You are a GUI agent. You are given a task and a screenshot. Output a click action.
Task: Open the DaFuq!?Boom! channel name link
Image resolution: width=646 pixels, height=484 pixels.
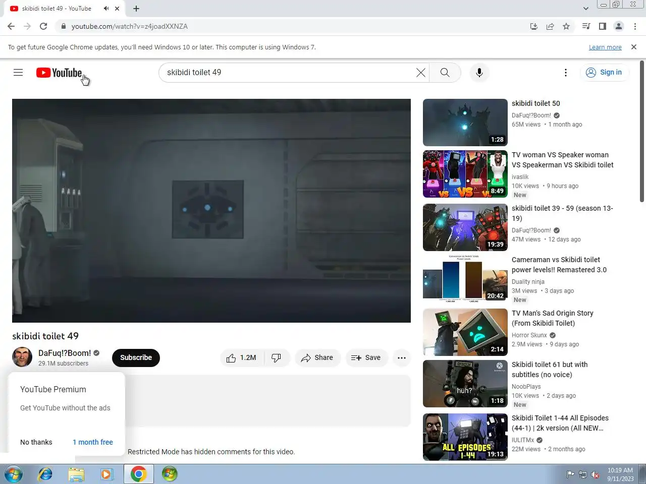[65, 353]
